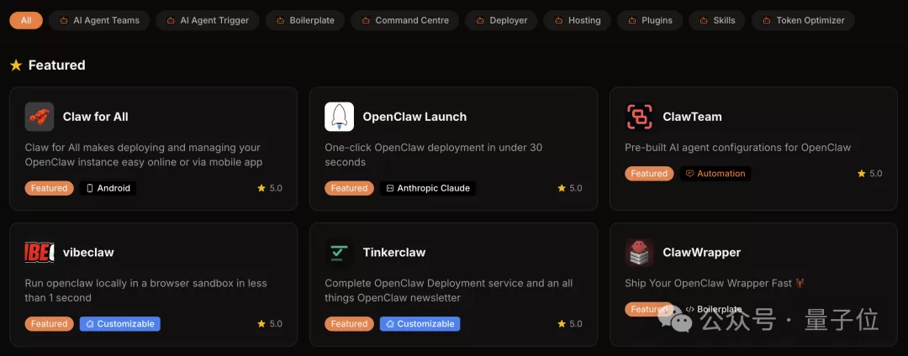
Task: Click 'Ship Your OpenClaw Wrapper Fast' text
Action: coord(715,283)
